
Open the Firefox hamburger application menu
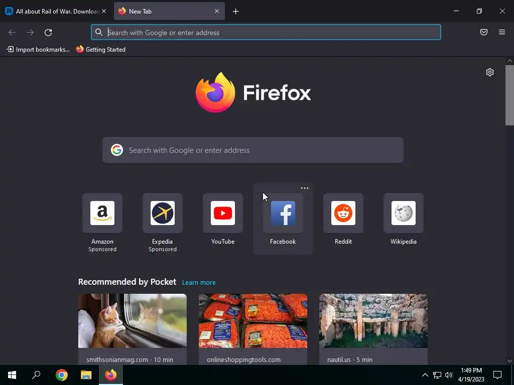(x=502, y=32)
